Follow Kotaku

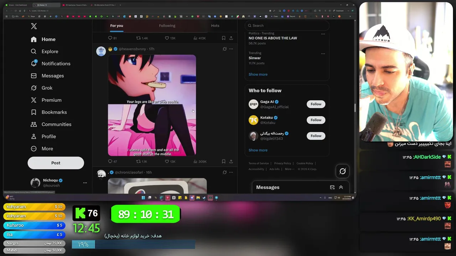[x=316, y=120]
